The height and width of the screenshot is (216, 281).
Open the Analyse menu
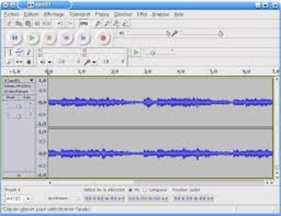[x=160, y=14]
